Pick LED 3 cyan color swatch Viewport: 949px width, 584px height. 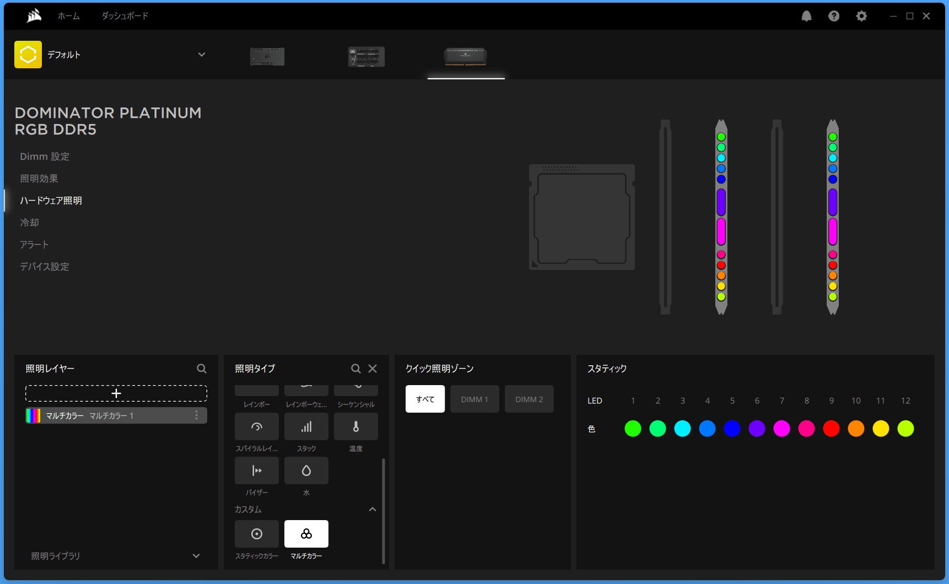(682, 428)
